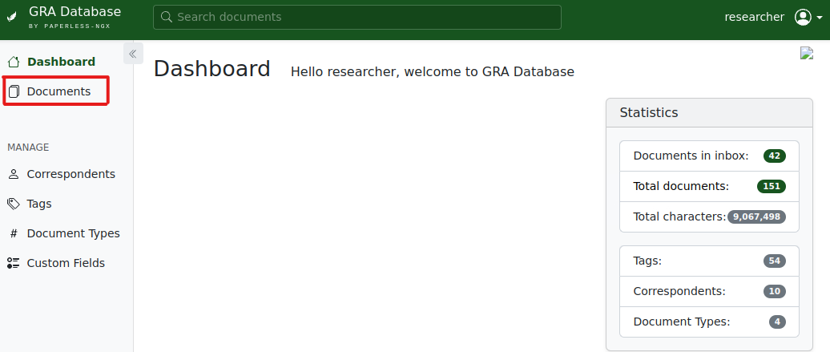Click the Custom Fields list icon
The height and width of the screenshot is (352, 830).
(14, 263)
